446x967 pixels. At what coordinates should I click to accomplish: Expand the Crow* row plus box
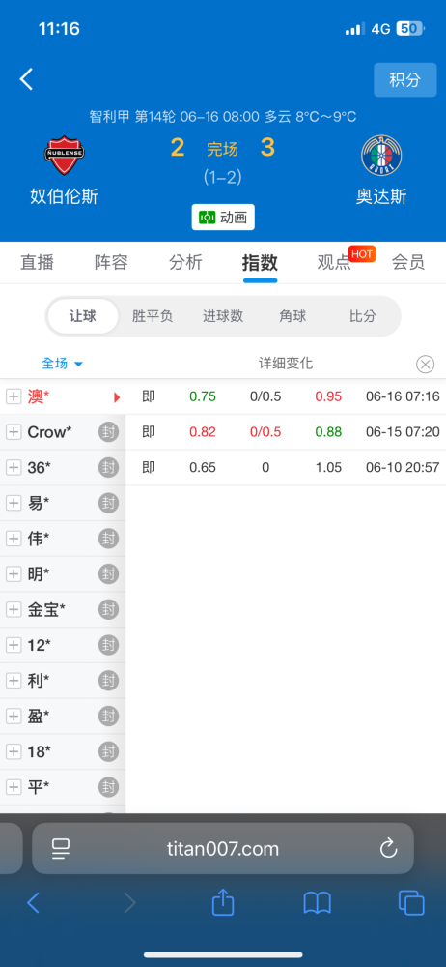(x=13, y=432)
